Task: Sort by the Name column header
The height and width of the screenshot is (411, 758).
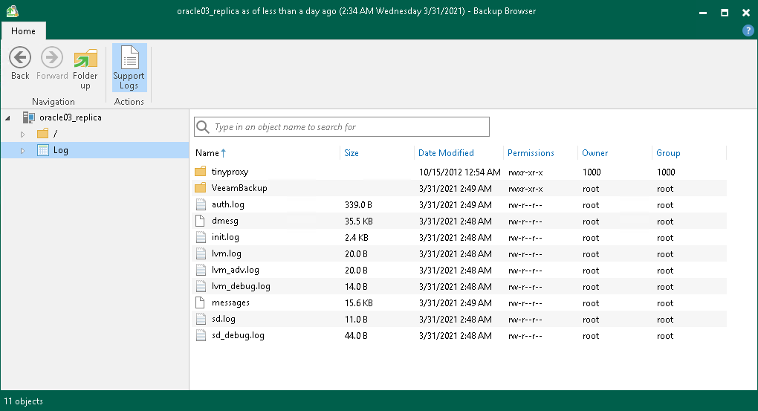Action: coord(207,153)
